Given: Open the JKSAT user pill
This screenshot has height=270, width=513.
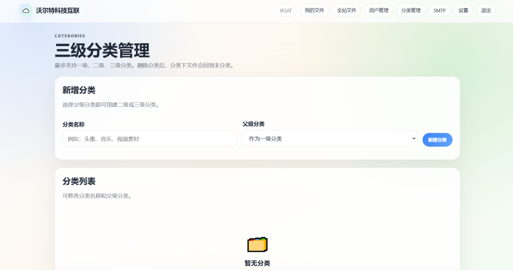Looking at the screenshot, I should pos(286,11).
